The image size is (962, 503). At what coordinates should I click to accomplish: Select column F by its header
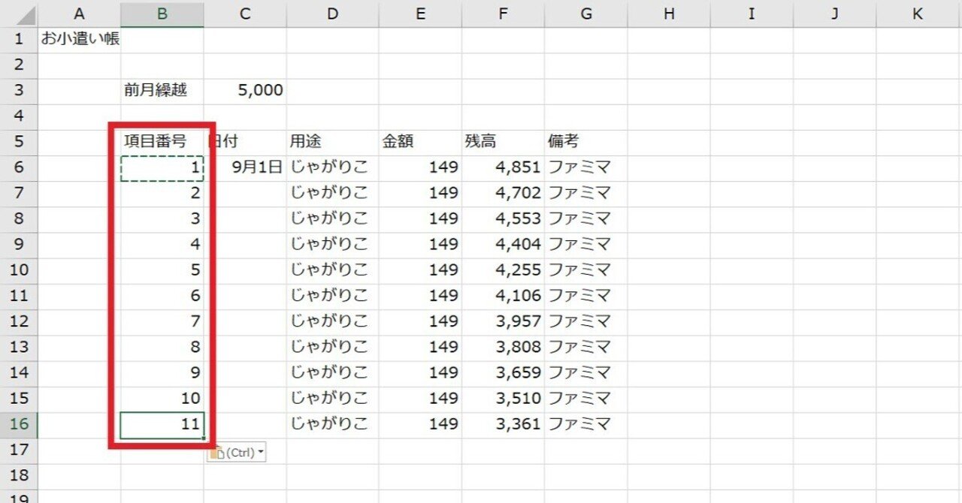click(503, 14)
